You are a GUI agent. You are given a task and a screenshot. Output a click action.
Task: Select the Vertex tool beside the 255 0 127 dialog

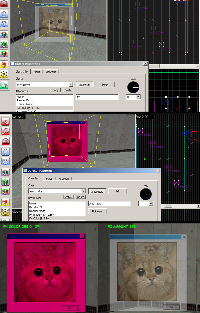coord(5,212)
